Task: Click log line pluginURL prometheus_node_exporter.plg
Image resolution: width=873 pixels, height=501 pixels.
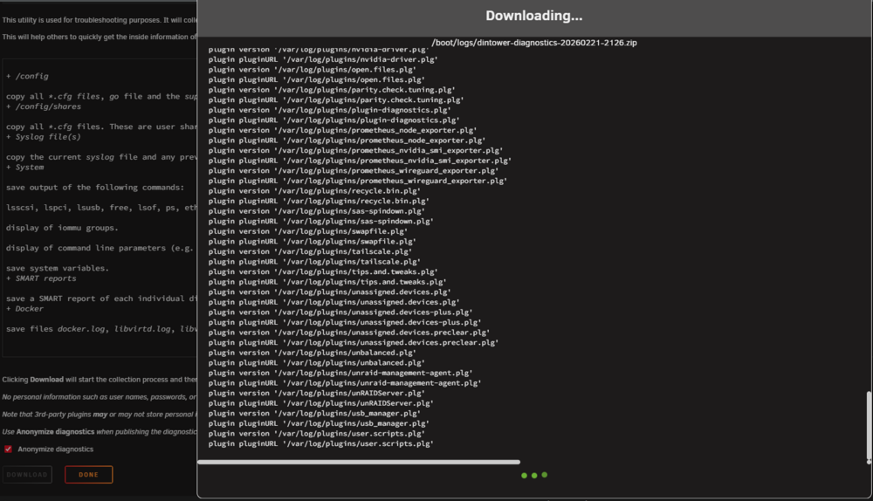Action: (347, 141)
